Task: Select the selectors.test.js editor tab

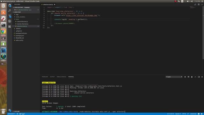Action: point(48,4)
